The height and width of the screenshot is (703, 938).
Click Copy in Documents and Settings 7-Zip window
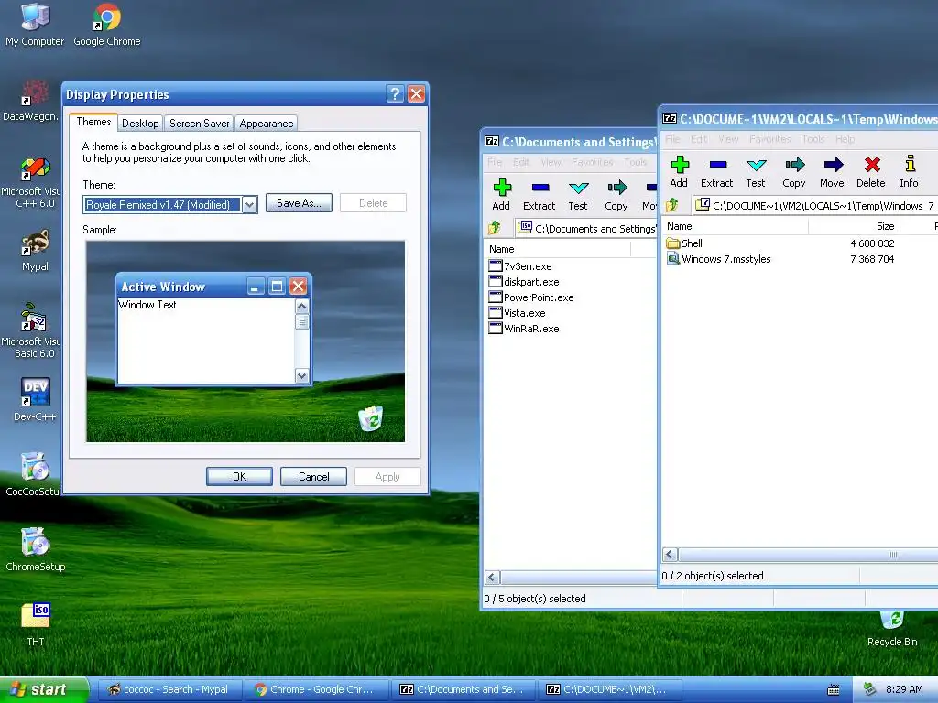click(x=616, y=195)
